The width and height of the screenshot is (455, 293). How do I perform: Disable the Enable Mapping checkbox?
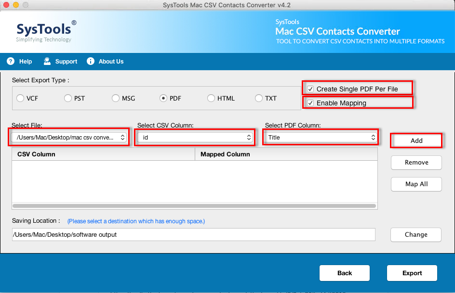click(x=309, y=102)
